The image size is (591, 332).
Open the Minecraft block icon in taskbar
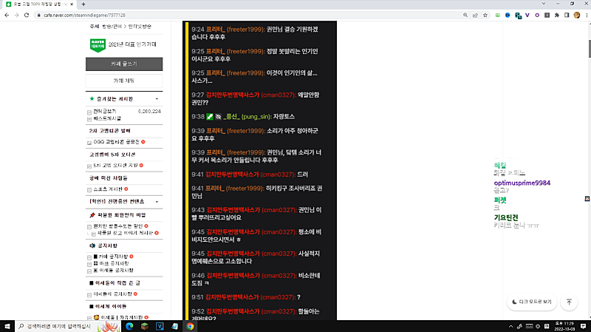(x=145, y=326)
